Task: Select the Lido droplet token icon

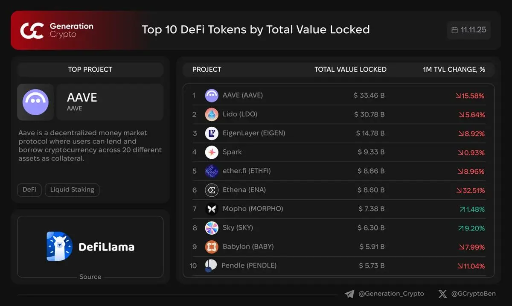Action: 212,114
